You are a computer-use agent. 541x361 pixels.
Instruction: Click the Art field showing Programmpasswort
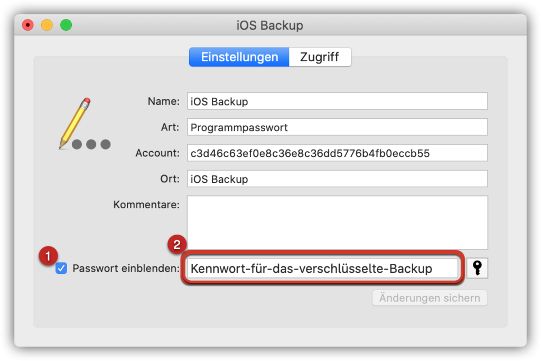point(337,127)
